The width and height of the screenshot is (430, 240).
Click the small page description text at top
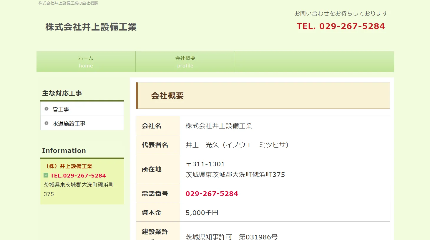click(68, 3)
